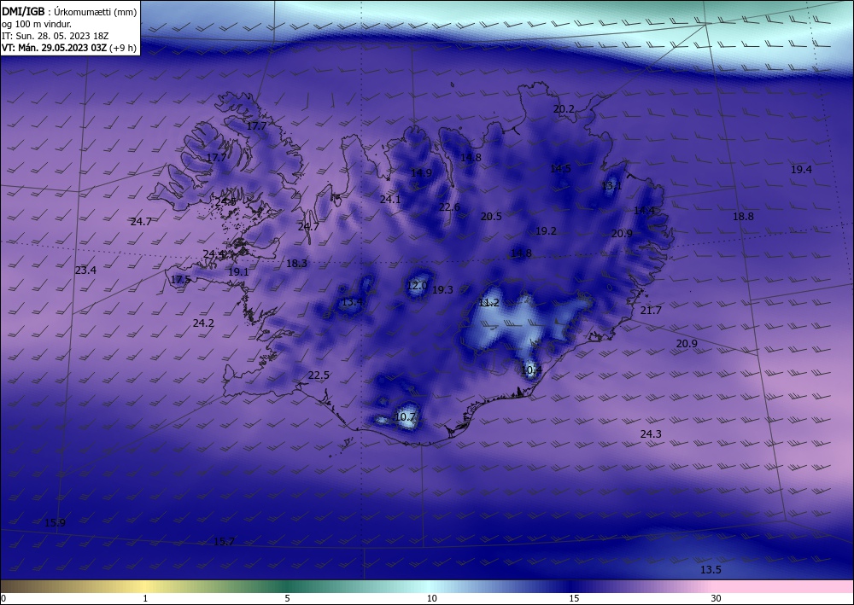854x605 pixels.
Task: Click the map value 14.4
Action: (x=644, y=210)
